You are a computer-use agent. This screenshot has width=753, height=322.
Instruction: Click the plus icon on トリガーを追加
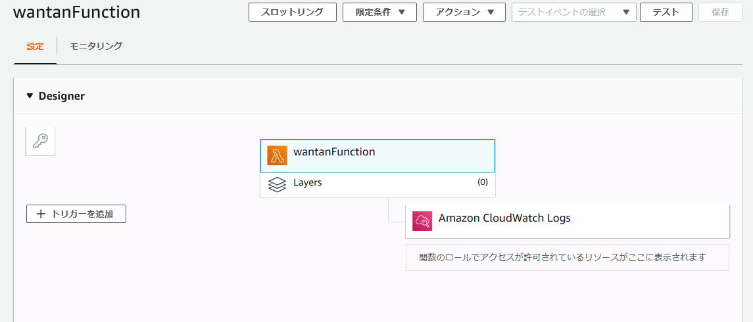point(41,214)
